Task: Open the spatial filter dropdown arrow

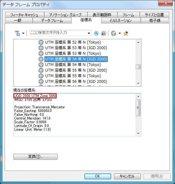Action: 23,33
